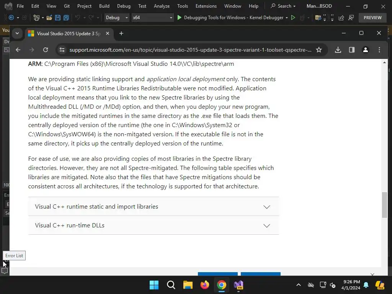
Task: Open Chrome downloads icon
Action: [x=338, y=50]
